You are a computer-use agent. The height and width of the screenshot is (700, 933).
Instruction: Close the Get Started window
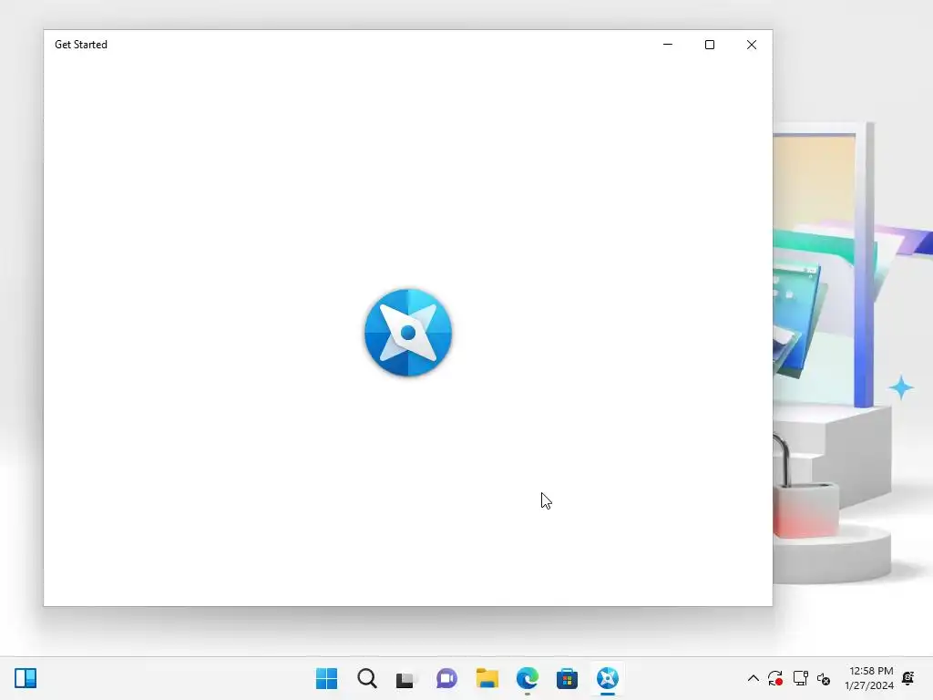[x=752, y=45]
